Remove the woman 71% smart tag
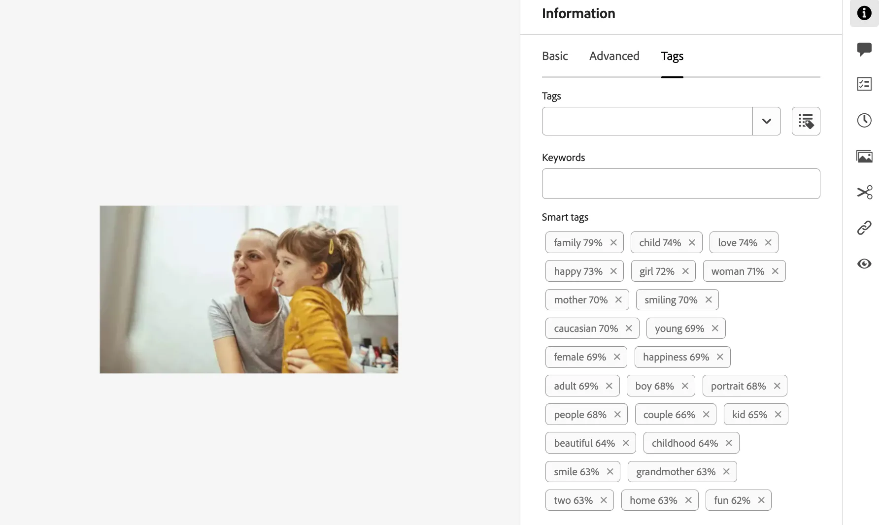This screenshot has height=525, width=881. pos(775,271)
